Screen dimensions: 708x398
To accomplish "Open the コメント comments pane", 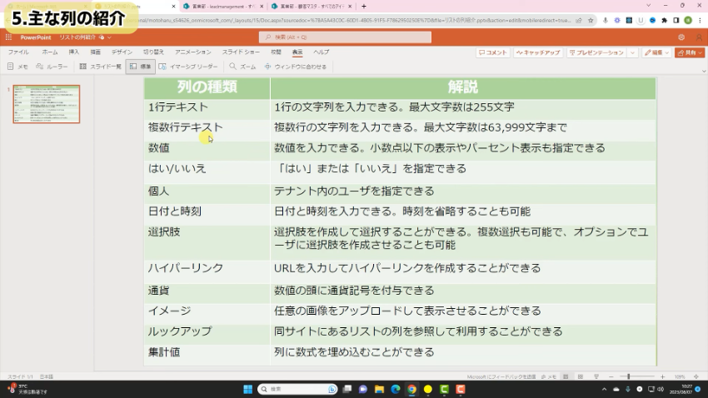I will pos(492,52).
